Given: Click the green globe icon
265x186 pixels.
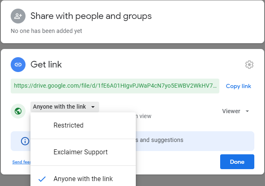Looking at the screenshot, I should [18, 111].
